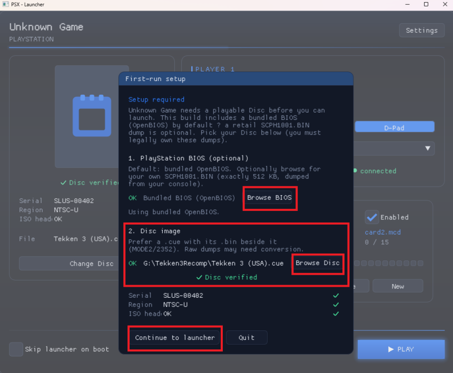Click the First-run setup dialog title bar
This screenshot has height=373, width=453.
(236, 79)
